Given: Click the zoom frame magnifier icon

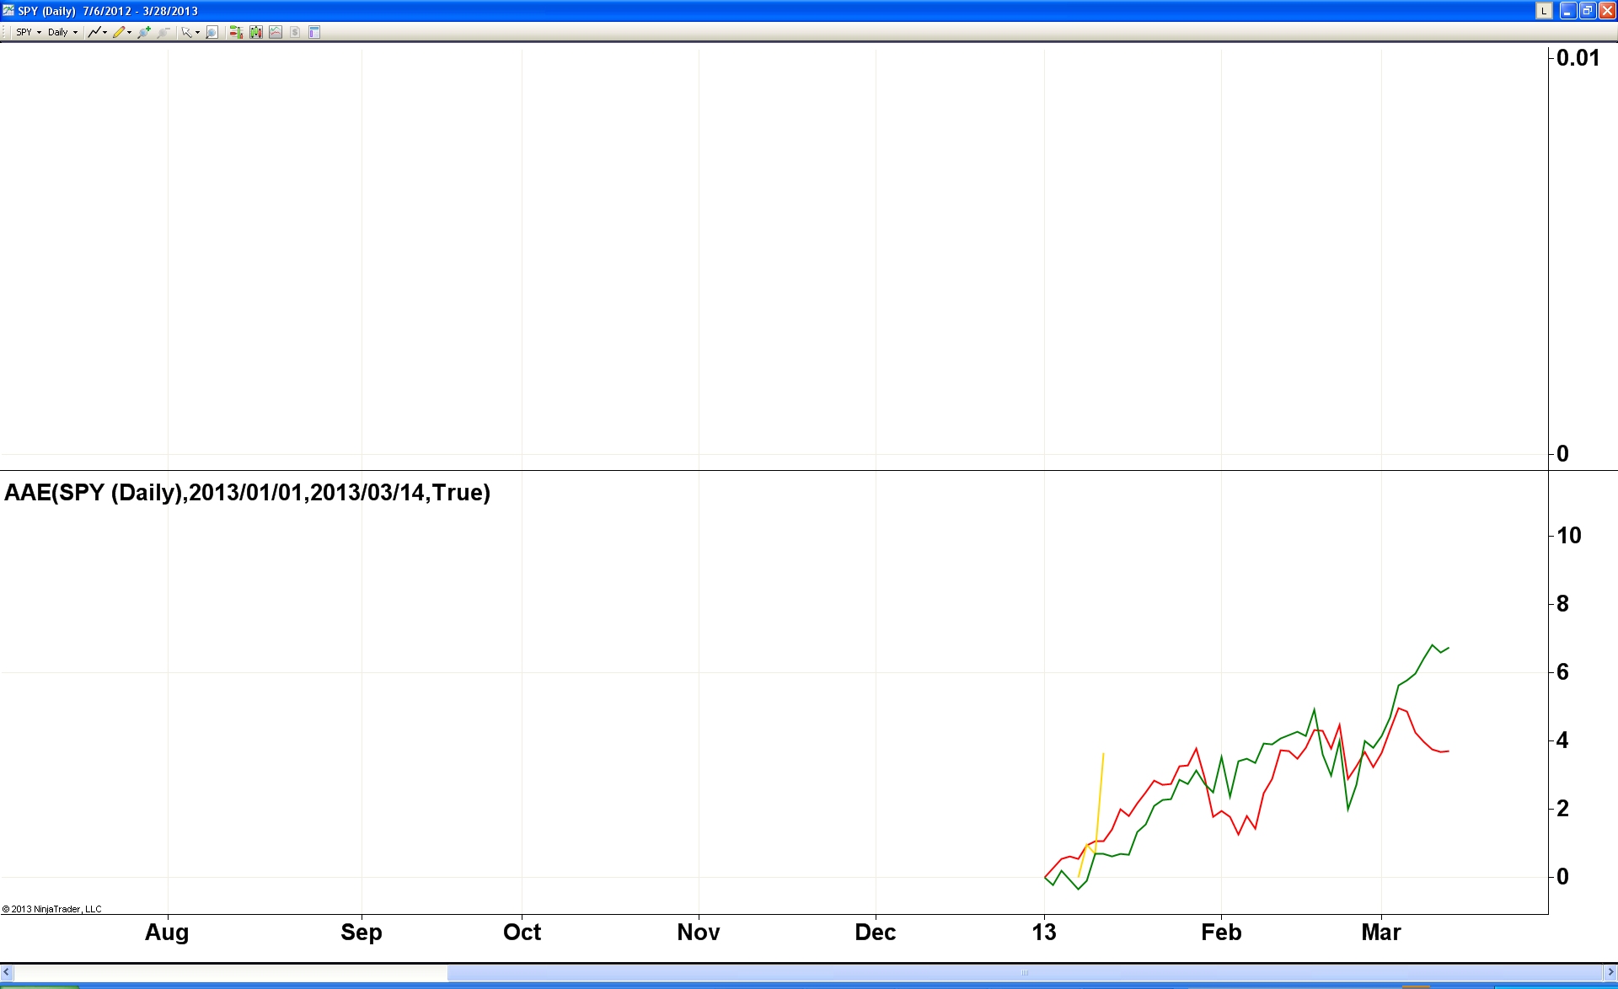Looking at the screenshot, I should click(x=212, y=32).
